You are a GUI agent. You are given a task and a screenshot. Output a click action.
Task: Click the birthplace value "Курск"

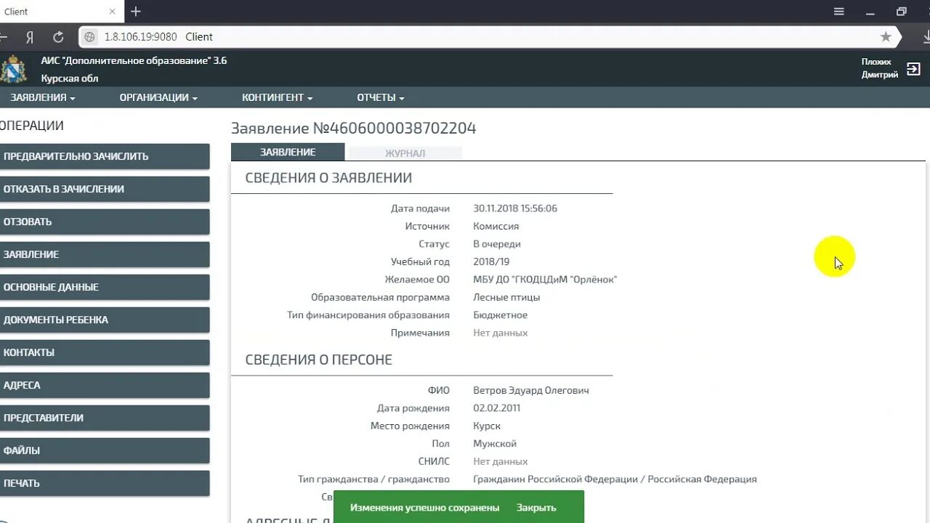tap(487, 426)
